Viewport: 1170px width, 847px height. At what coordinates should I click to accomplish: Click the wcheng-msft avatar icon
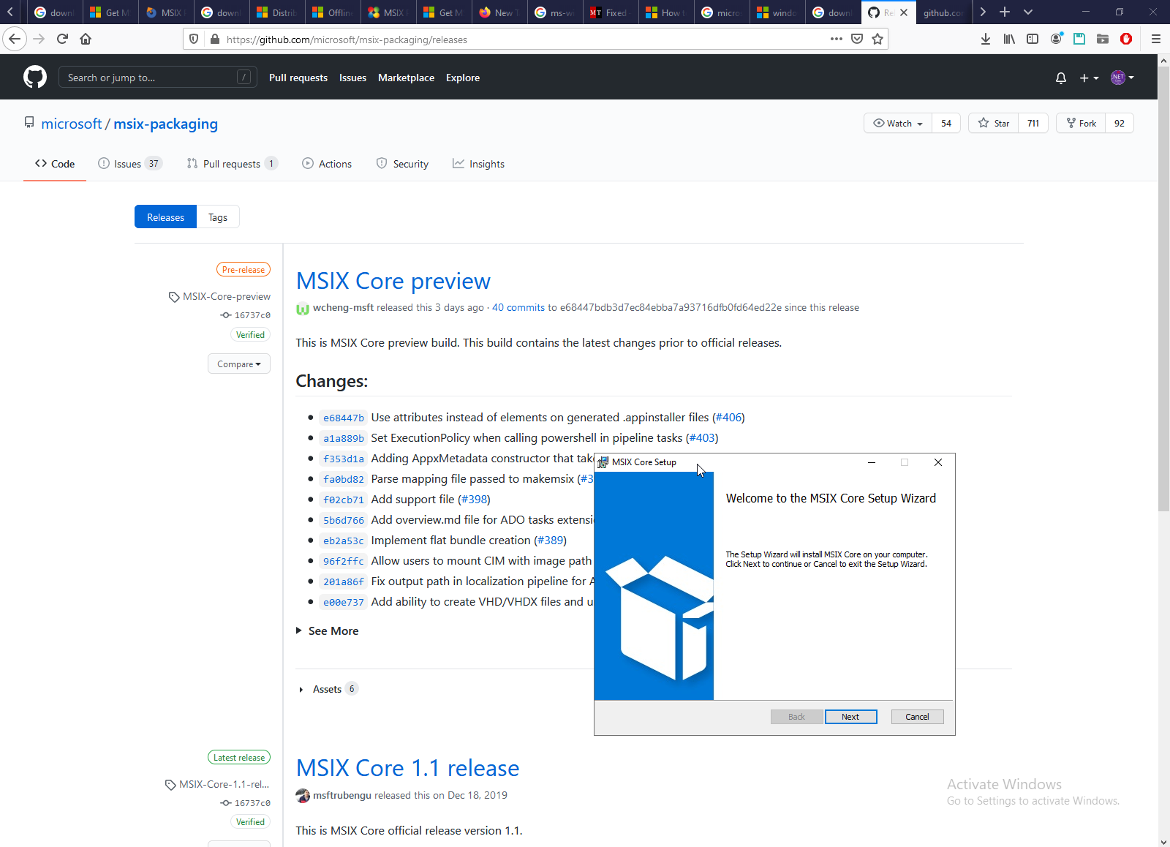(x=303, y=309)
